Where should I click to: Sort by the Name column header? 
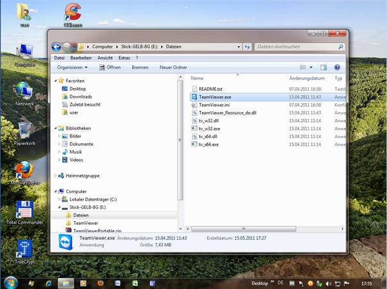197,78
